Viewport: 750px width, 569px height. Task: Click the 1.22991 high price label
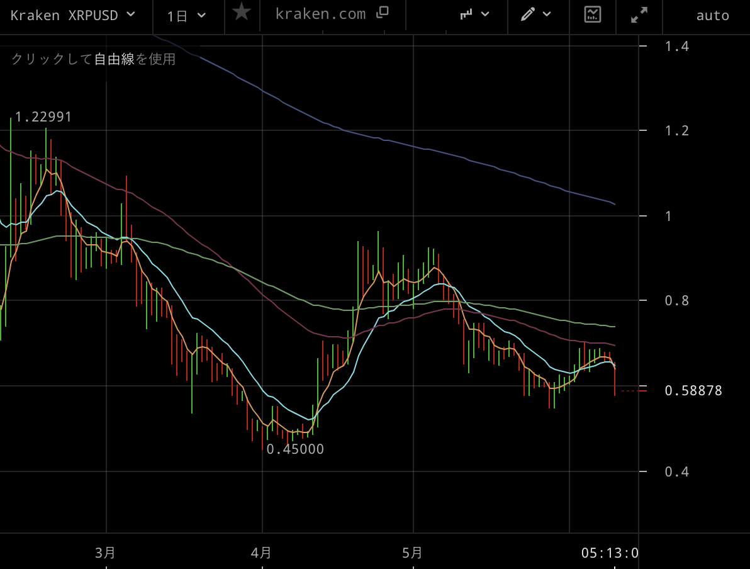click(43, 117)
